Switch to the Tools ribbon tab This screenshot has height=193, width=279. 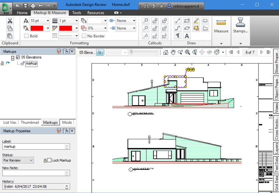(76, 13)
